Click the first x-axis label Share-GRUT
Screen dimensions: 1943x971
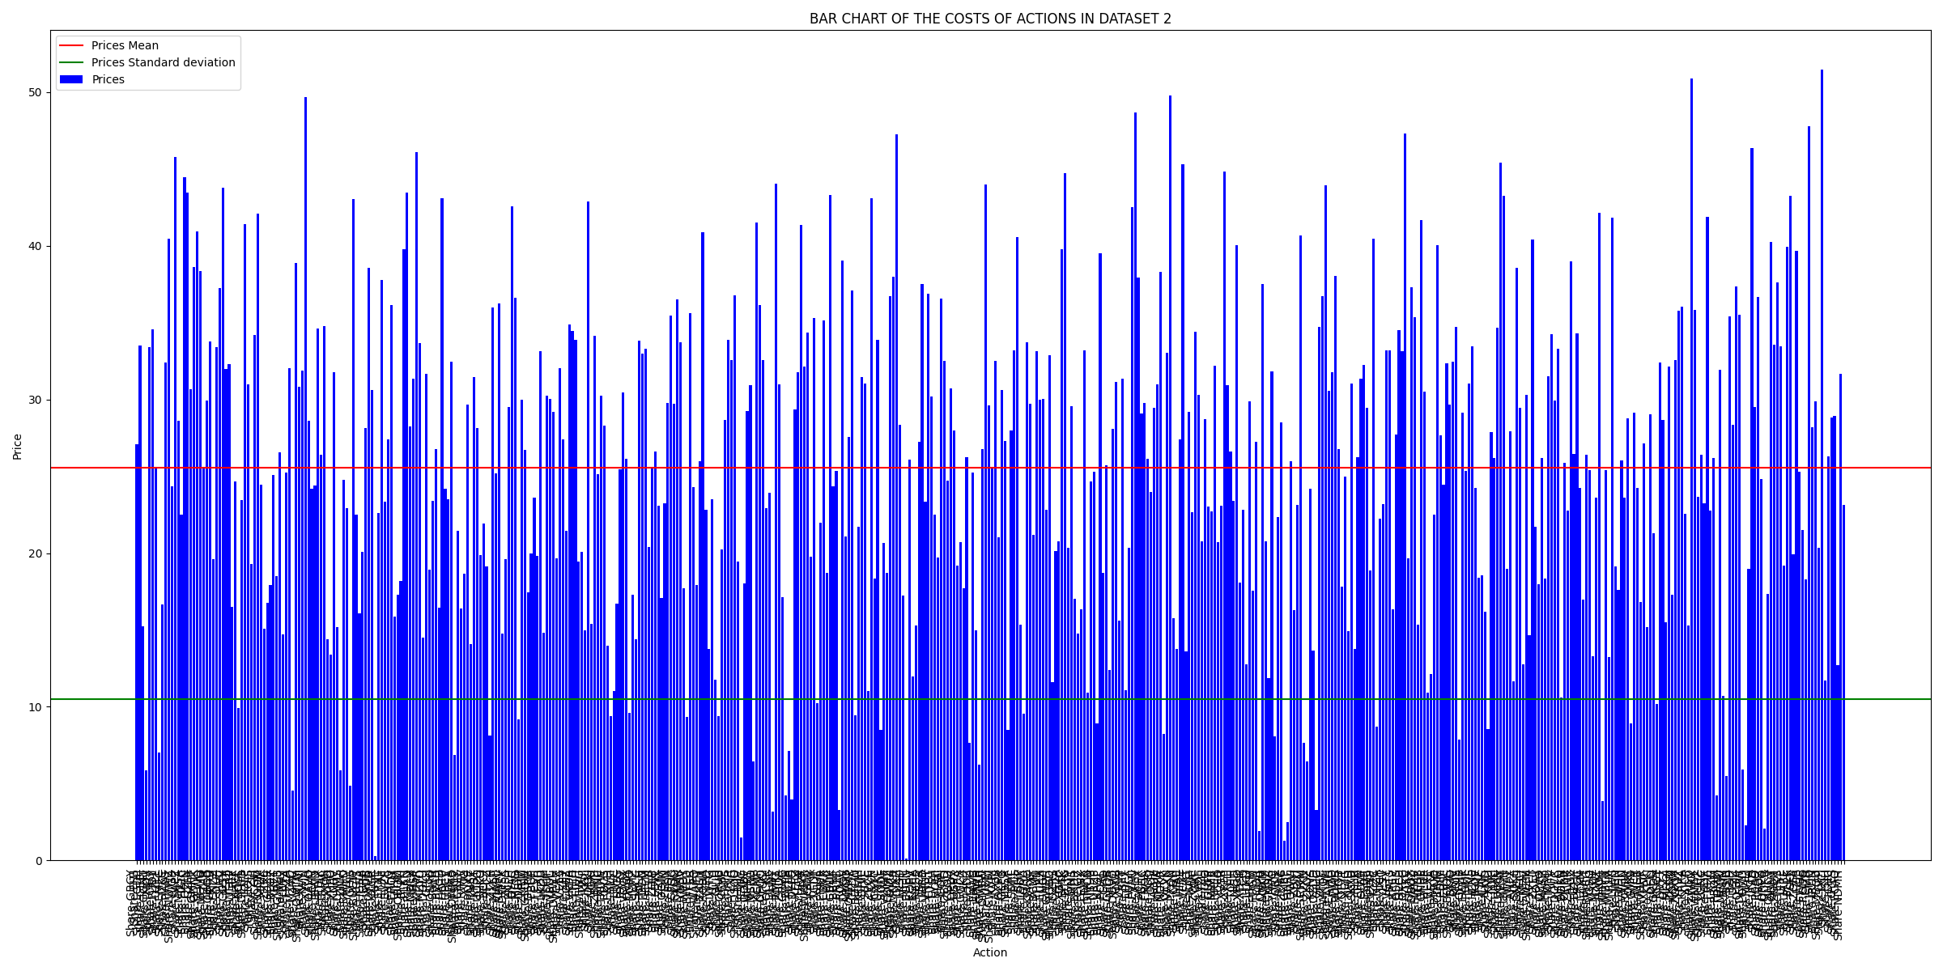130,902
